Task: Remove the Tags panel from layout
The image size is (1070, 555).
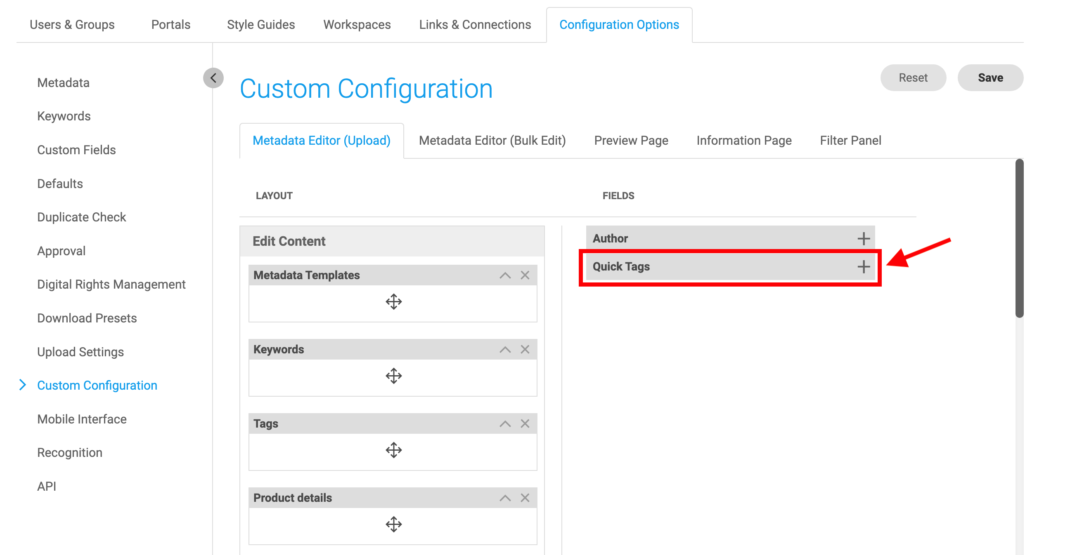Action: [525, 423]
